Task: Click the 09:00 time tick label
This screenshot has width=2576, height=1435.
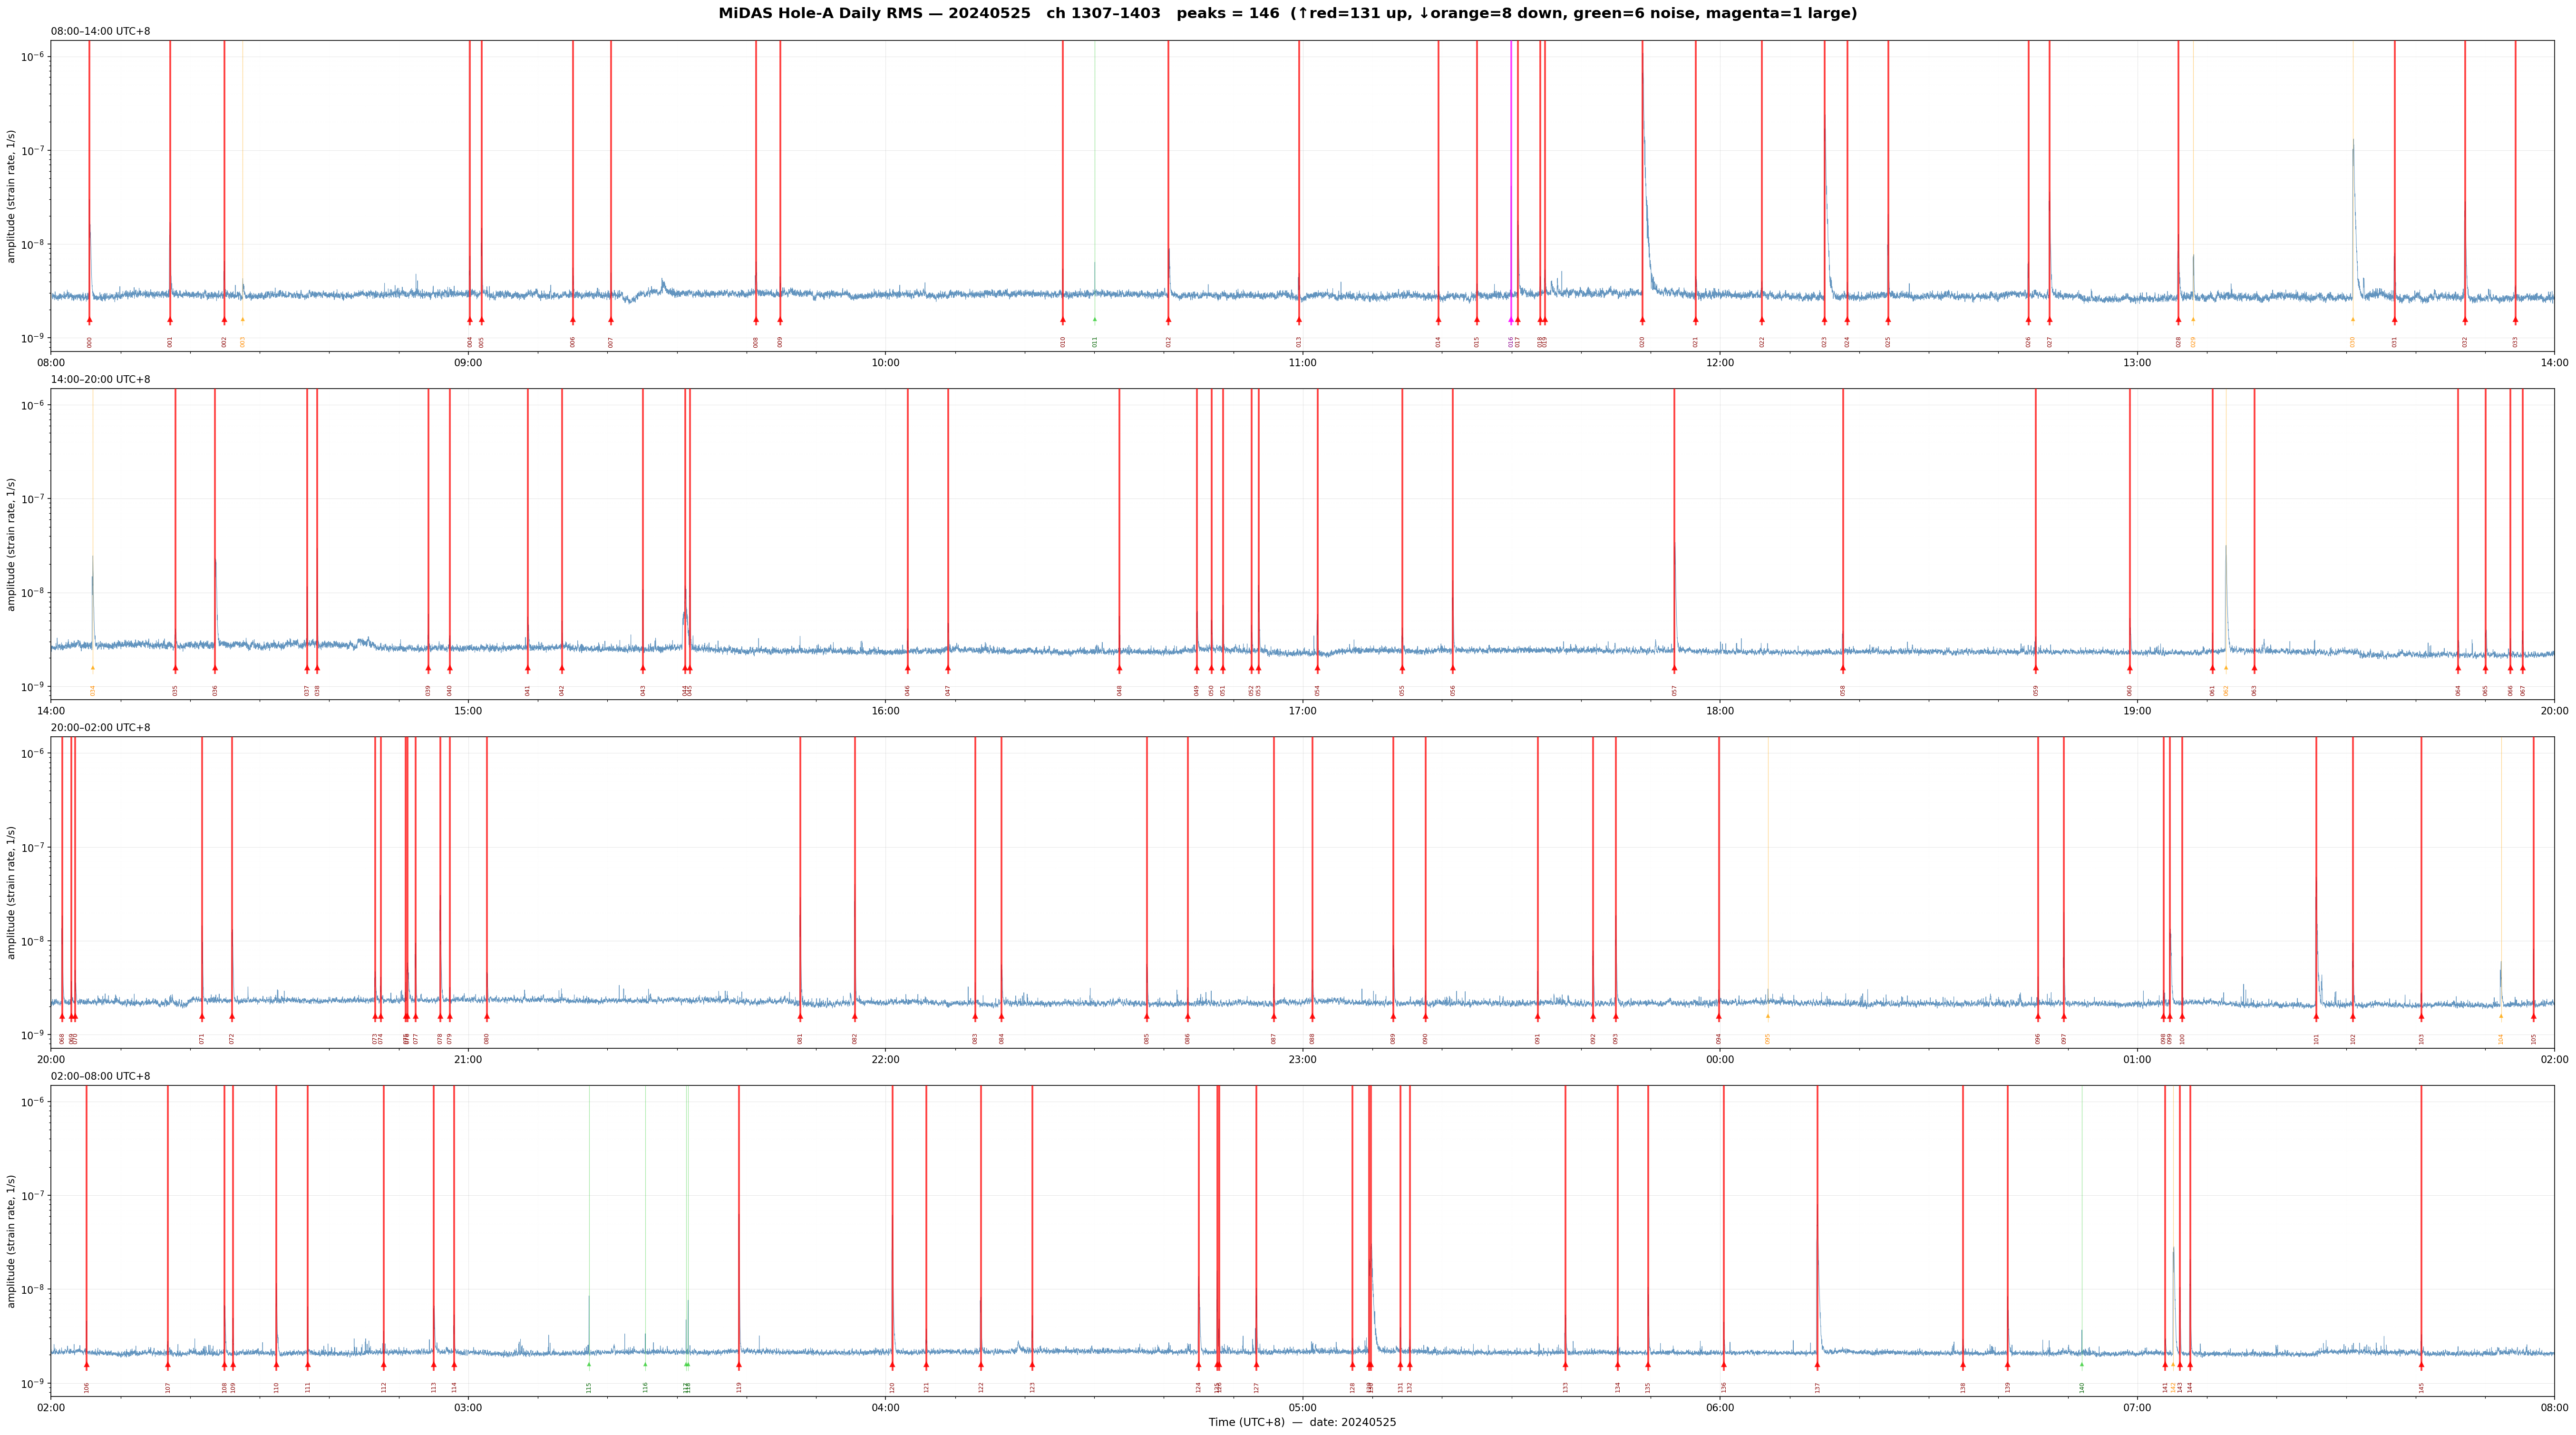Action: click(468, 363)
